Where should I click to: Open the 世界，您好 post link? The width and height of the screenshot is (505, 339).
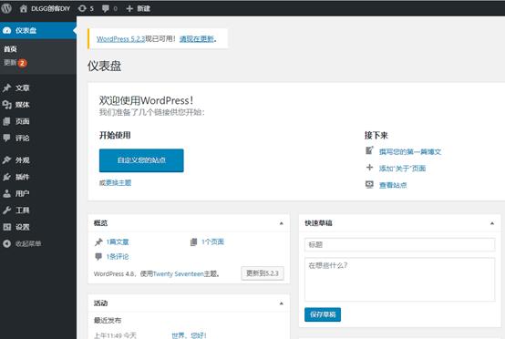coord(189,335)
